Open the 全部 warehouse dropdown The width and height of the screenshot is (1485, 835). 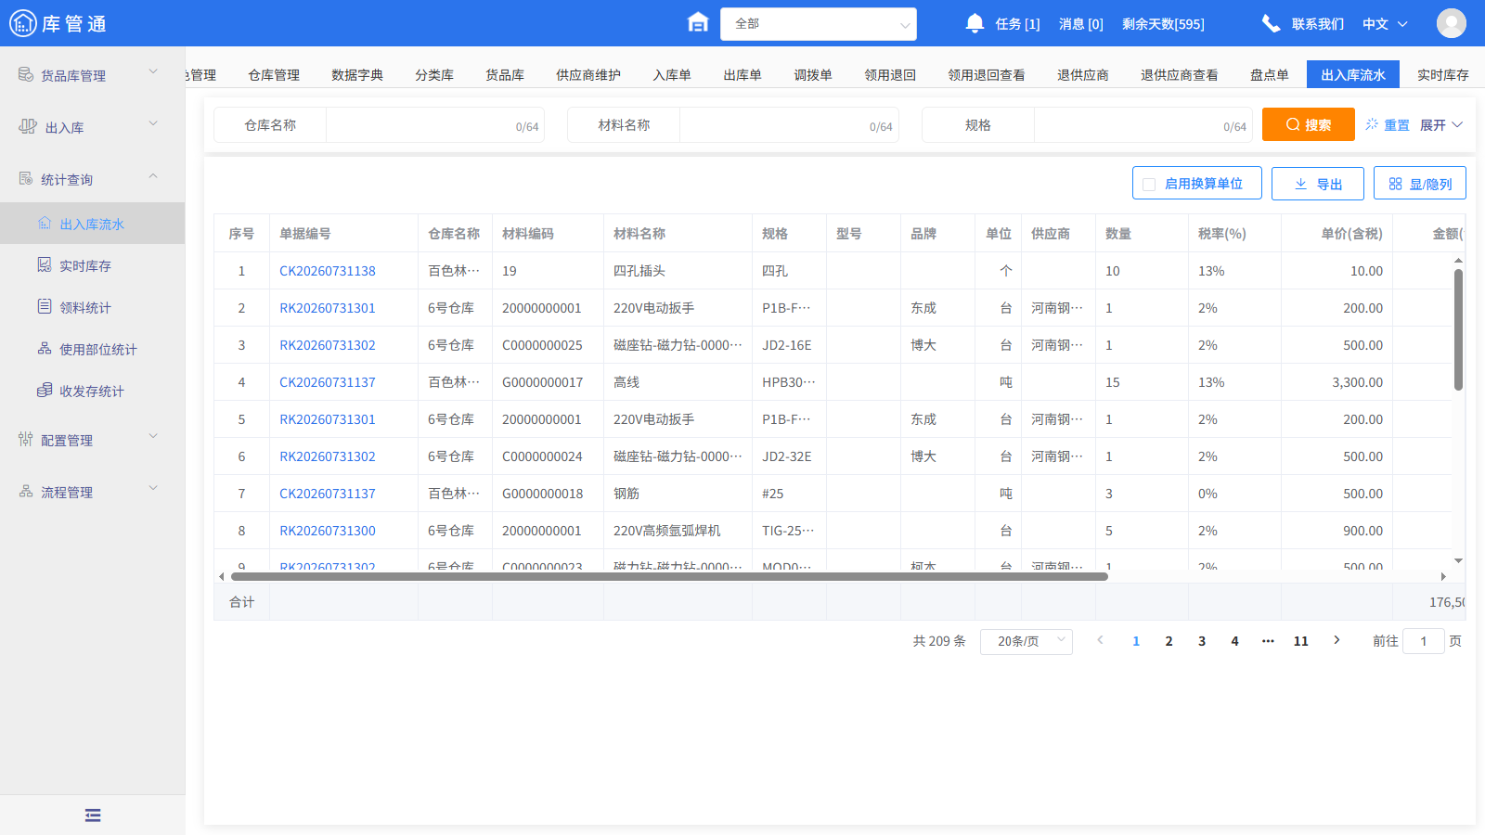click(x=819, y=24)
